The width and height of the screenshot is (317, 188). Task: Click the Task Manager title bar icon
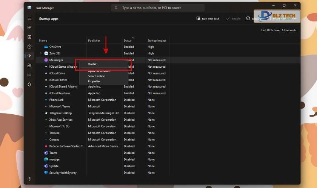29,8
